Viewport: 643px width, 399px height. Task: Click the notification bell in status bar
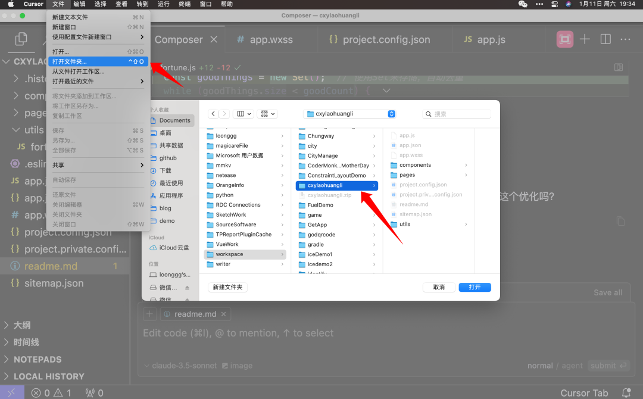point(626,393)
